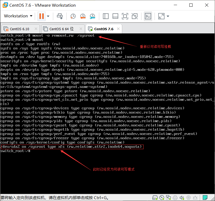Click the CD/DVD drive status icon
Viewport: 215px width, 201px height.
(162, 198)
